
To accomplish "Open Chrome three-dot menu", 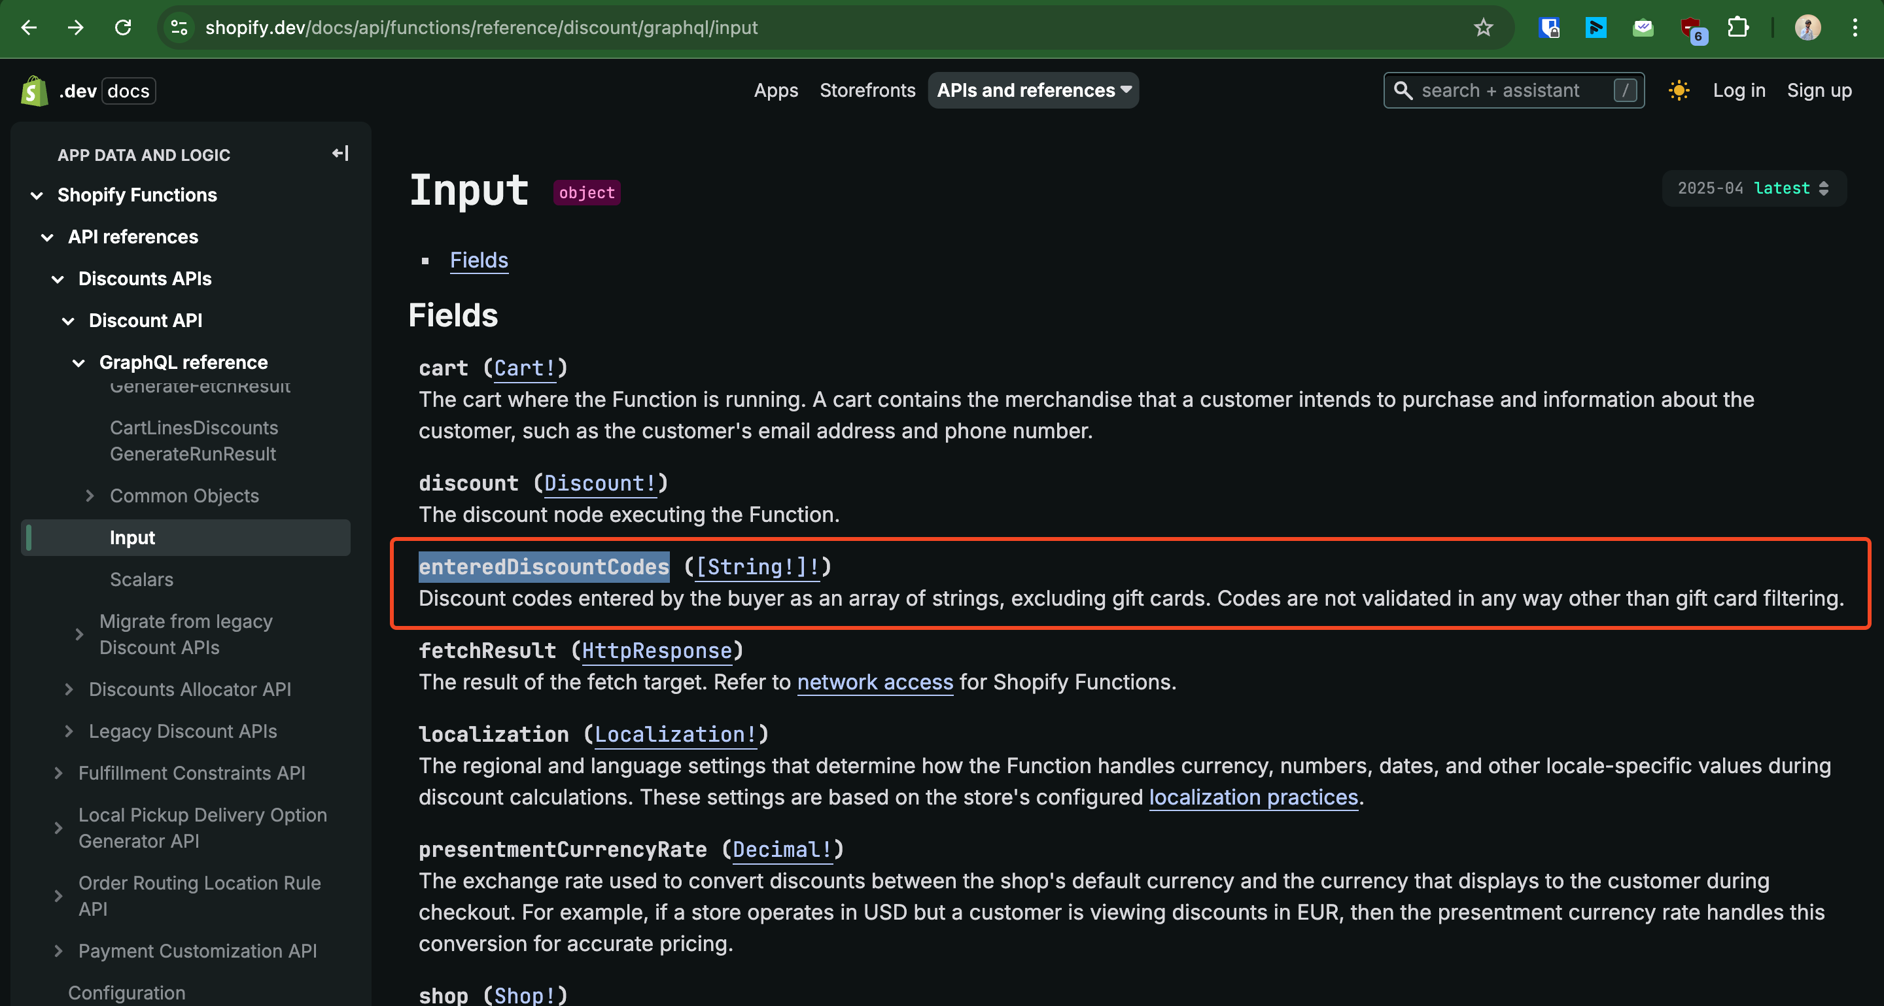I will [x=1855, y=27].
